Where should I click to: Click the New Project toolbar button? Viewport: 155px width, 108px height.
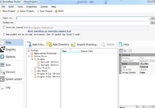coord(8,11)
